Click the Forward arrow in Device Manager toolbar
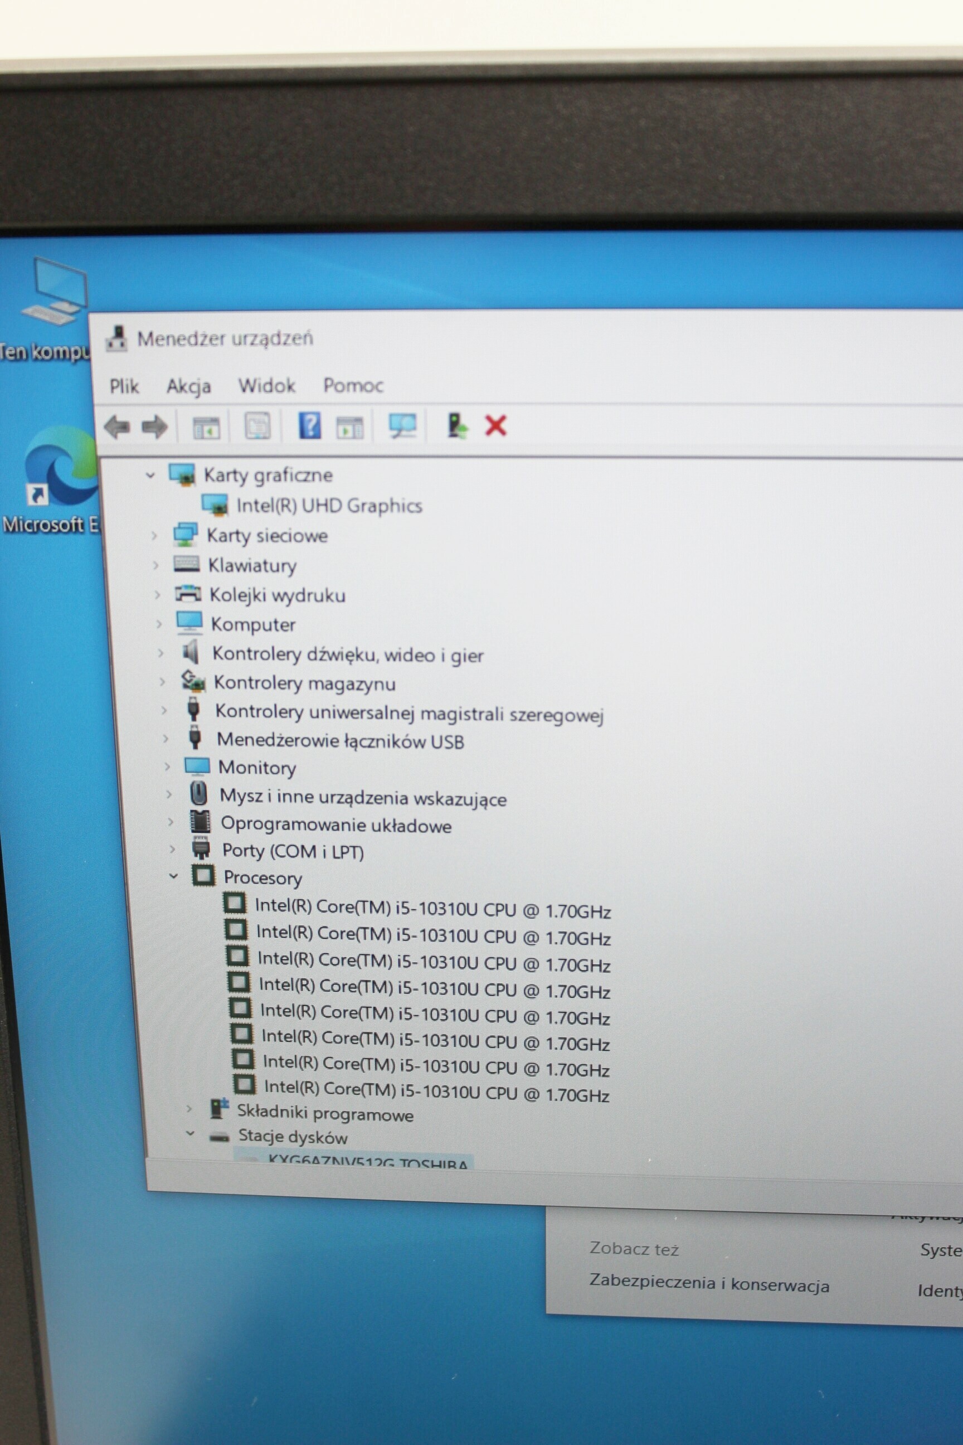This screenshot has height=1445, width=963. click(x=154, y=426)
